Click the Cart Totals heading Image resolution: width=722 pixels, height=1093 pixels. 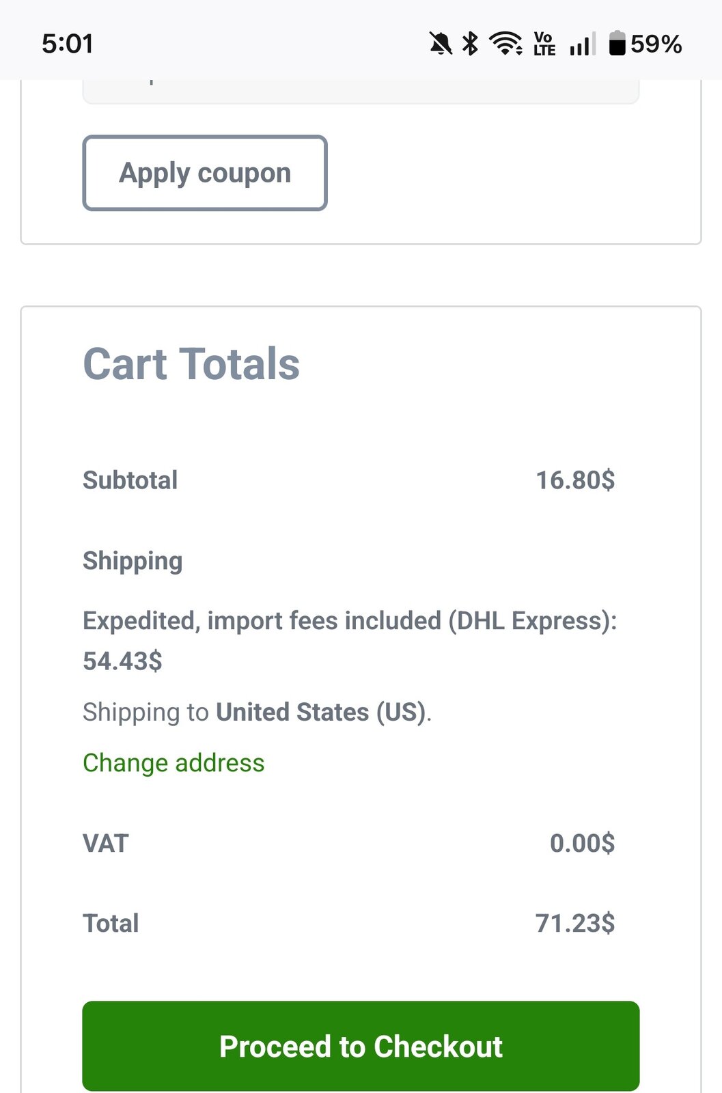pyautogui.click(x=191, y=364)
